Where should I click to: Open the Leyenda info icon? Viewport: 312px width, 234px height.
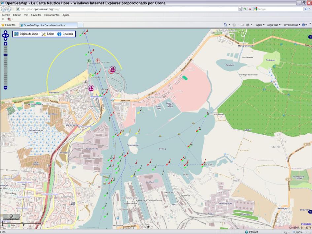pyautogui.click(x=59, y=34)
